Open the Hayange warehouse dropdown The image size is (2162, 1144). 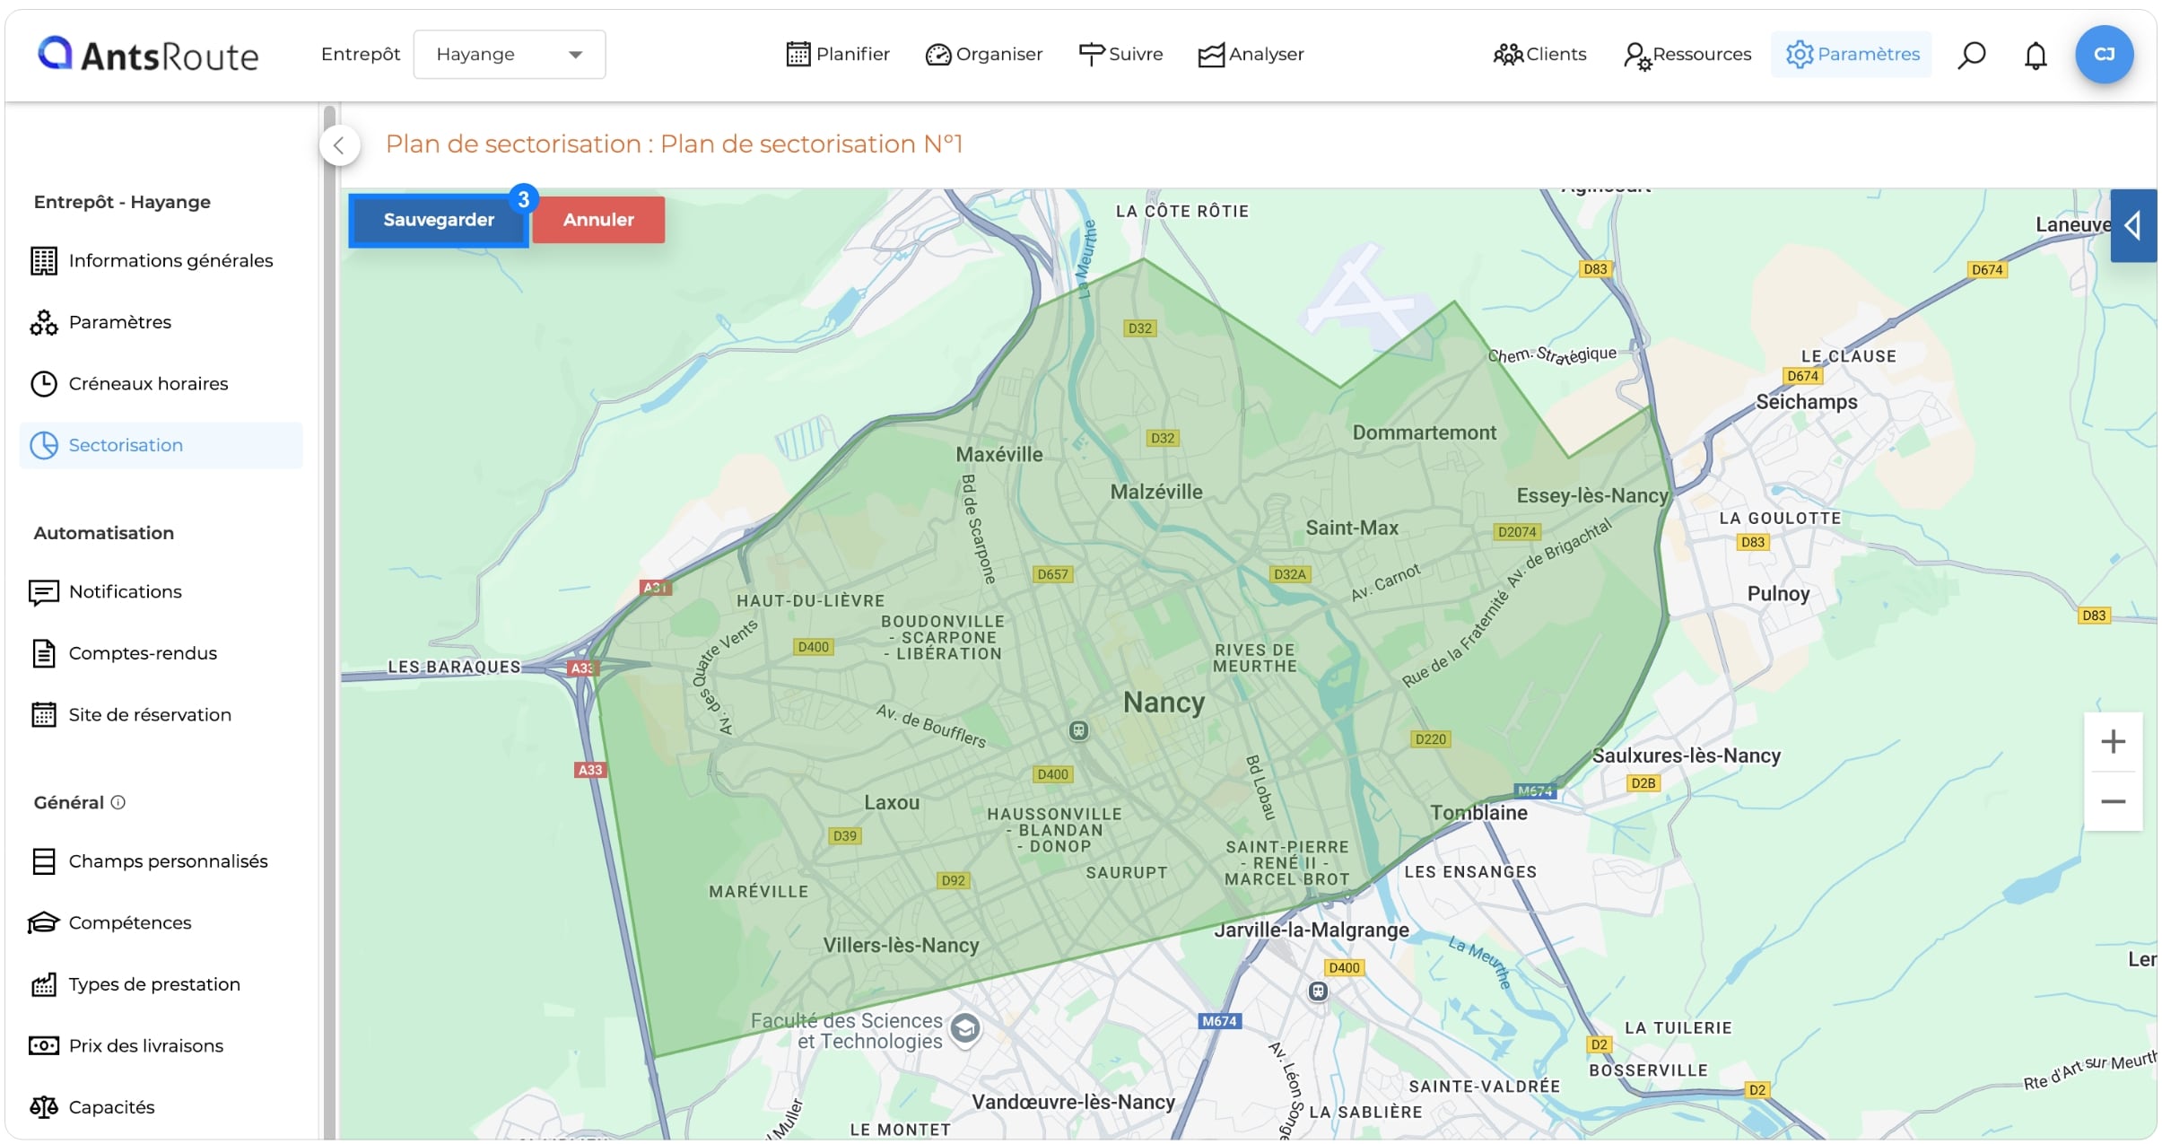(509, 55)
